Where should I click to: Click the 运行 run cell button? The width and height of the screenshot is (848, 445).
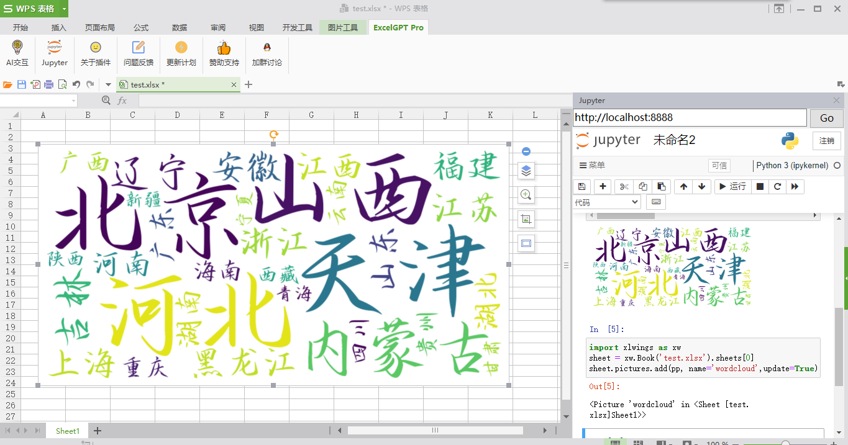coord(732,186)
